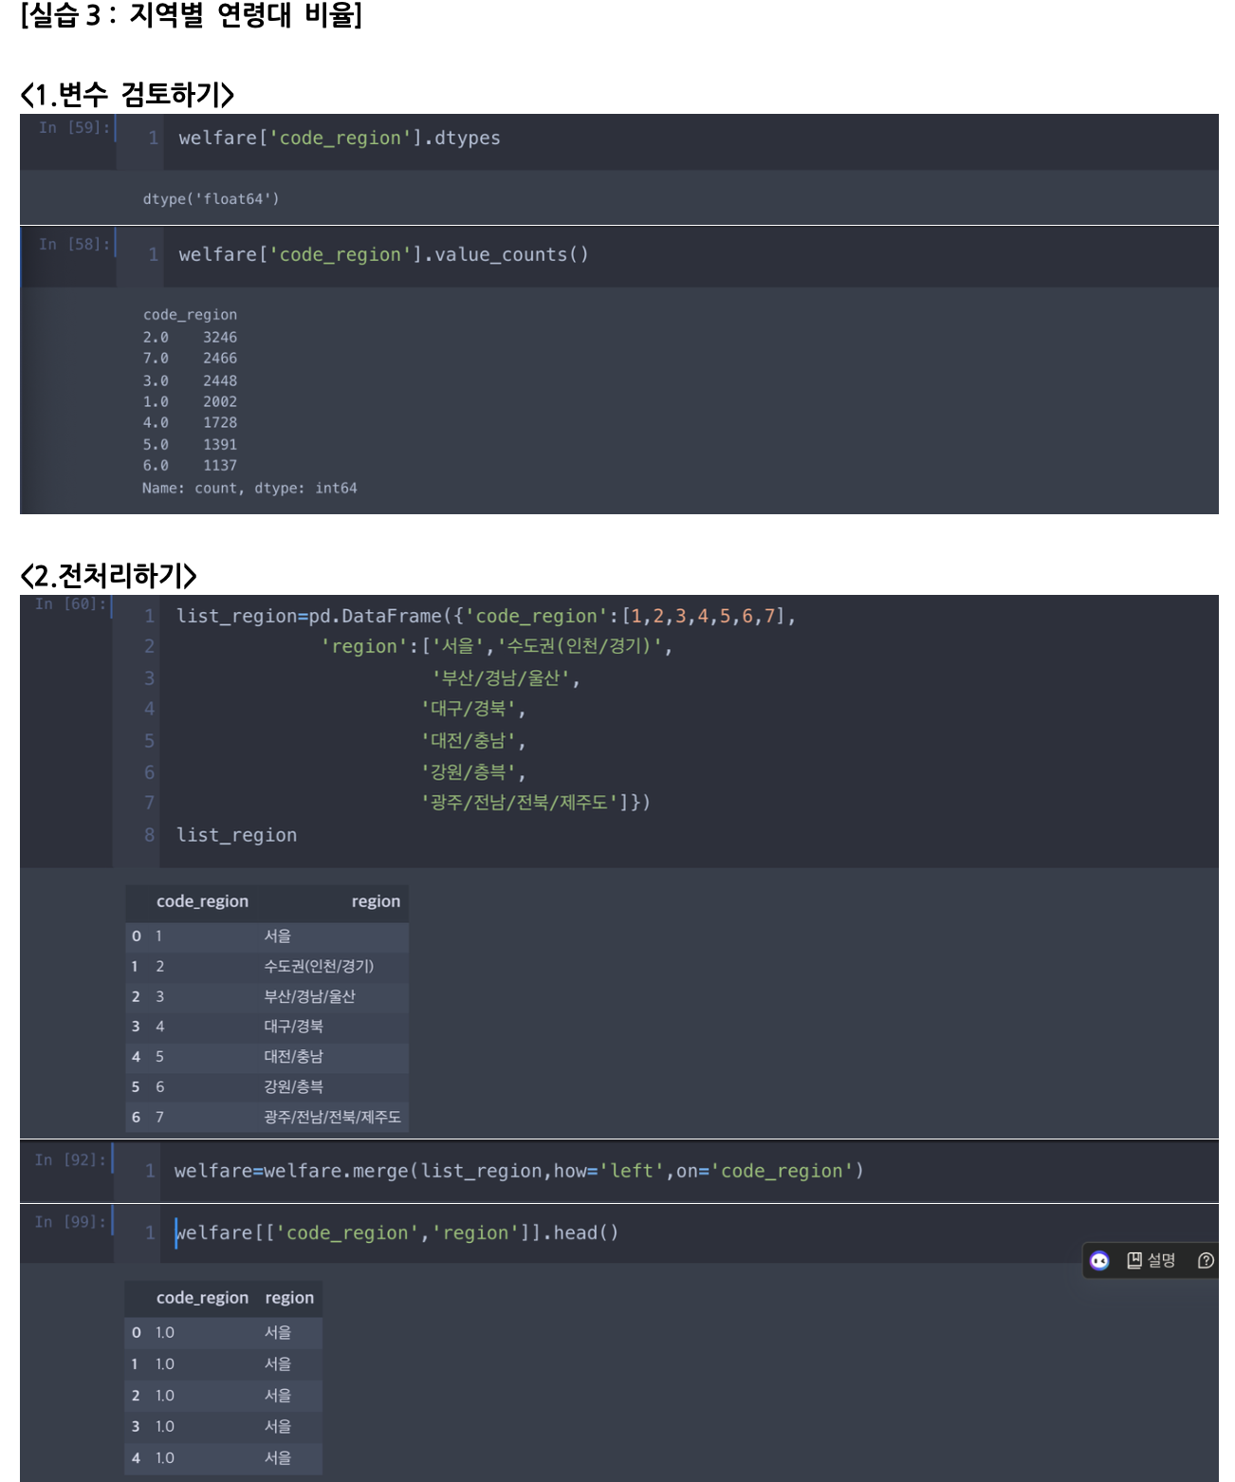Click code line 7 with '광주/전남/전북/제주도'
This screenshot has height=1482, width=1235.
pos(535,803)
